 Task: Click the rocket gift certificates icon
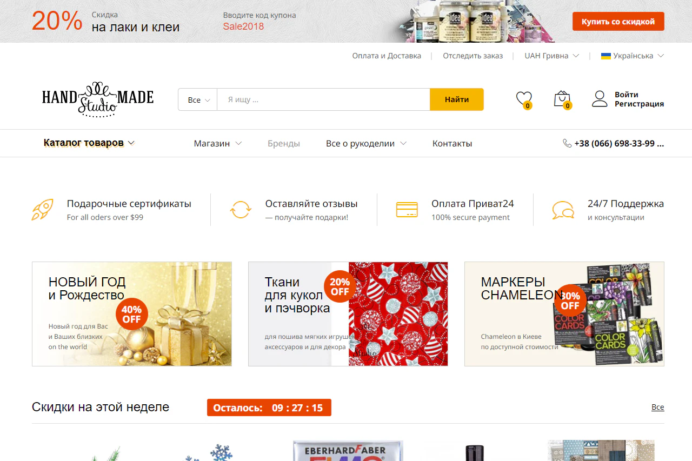click(x=42, y=210)
